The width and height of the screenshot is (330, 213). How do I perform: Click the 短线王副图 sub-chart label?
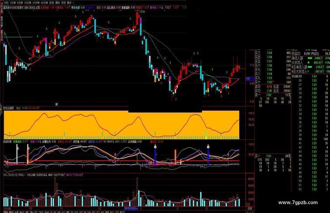[8, 108]
